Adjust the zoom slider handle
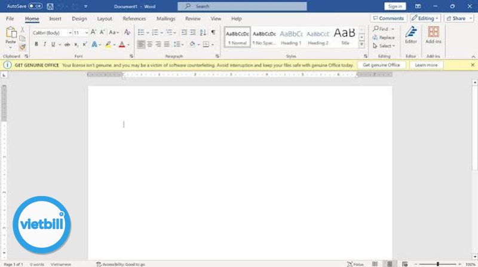Image resolution: width=478 pixels, height=267 pixels. [438, 264]
